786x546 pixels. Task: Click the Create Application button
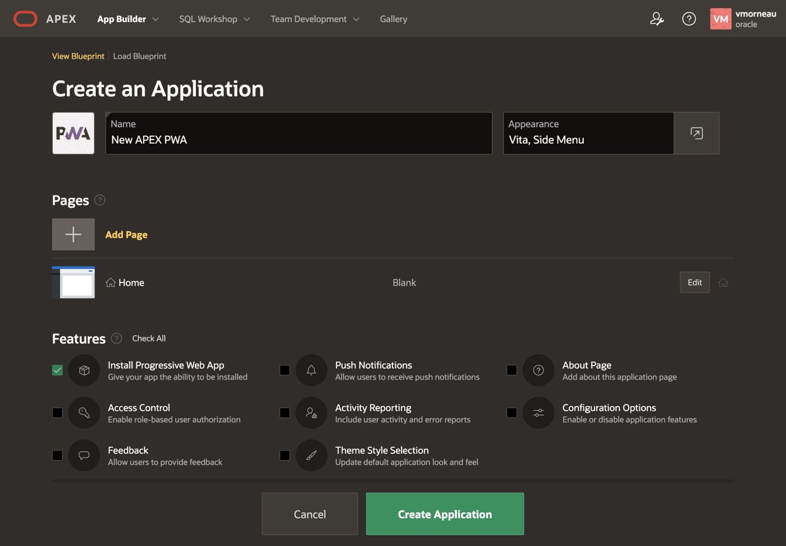pyautogui.click(x=445, y=514)
